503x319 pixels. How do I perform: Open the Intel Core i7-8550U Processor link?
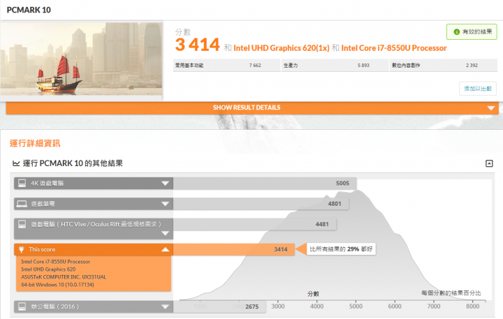(x=393, y=48)
